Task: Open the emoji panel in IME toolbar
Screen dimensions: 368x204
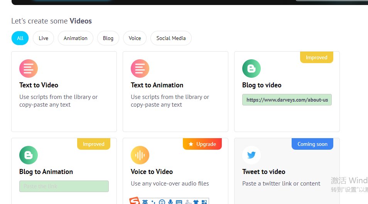Action: point(162,202)
